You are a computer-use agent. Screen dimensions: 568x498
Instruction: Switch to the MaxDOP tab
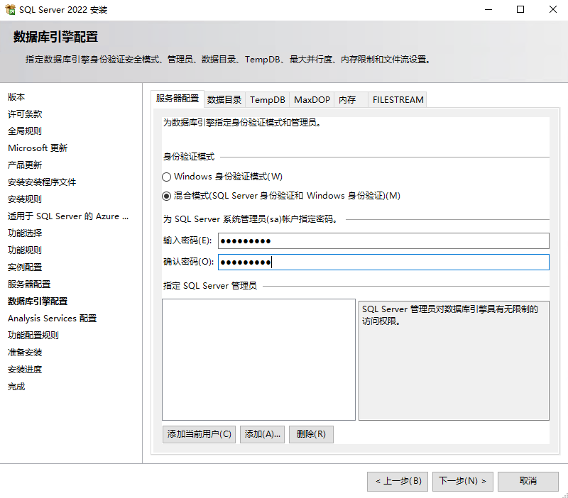312,99
